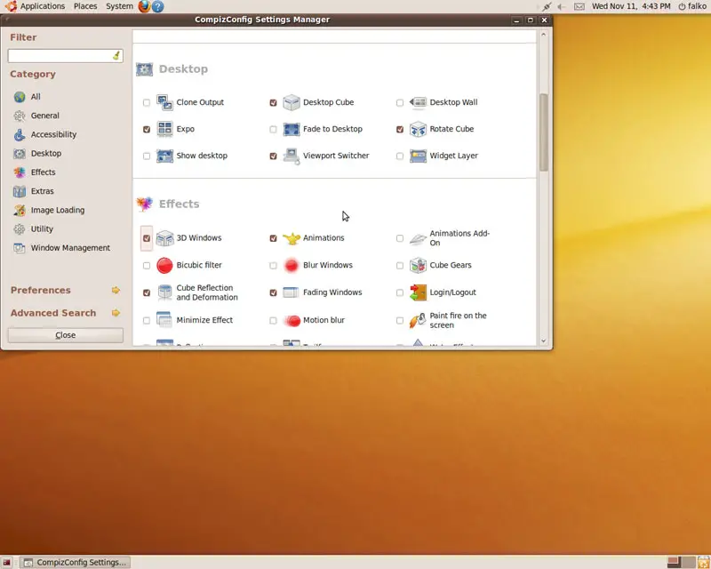
Task: Open the Desktop Cube plugin icon
Action: [x=292, y=102]
